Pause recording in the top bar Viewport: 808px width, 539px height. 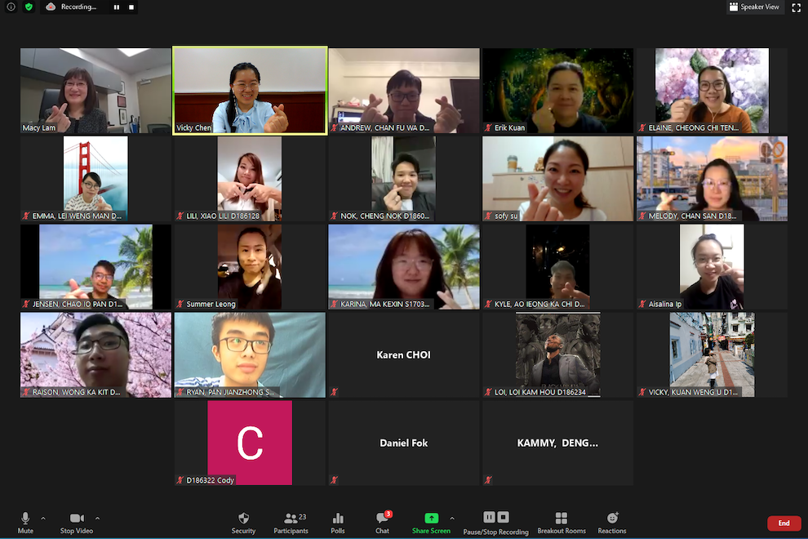click(x=117, y=7)
